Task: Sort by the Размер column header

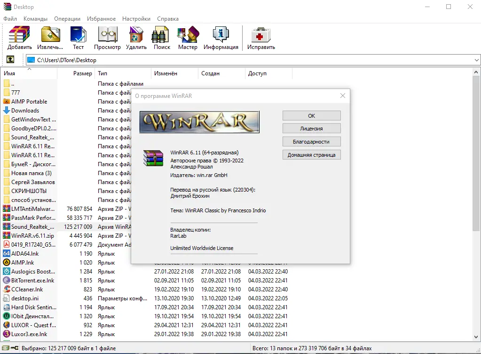Action: [x=76, y=73]
